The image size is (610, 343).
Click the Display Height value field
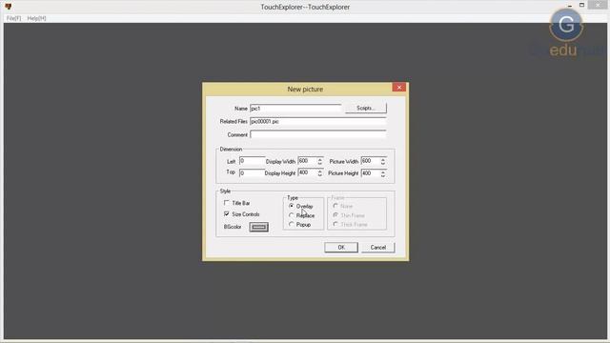(307, 173)
